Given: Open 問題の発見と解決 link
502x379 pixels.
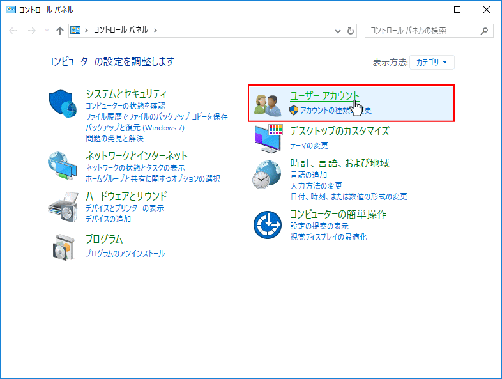Looking at the screenshot, I should 114,139.
